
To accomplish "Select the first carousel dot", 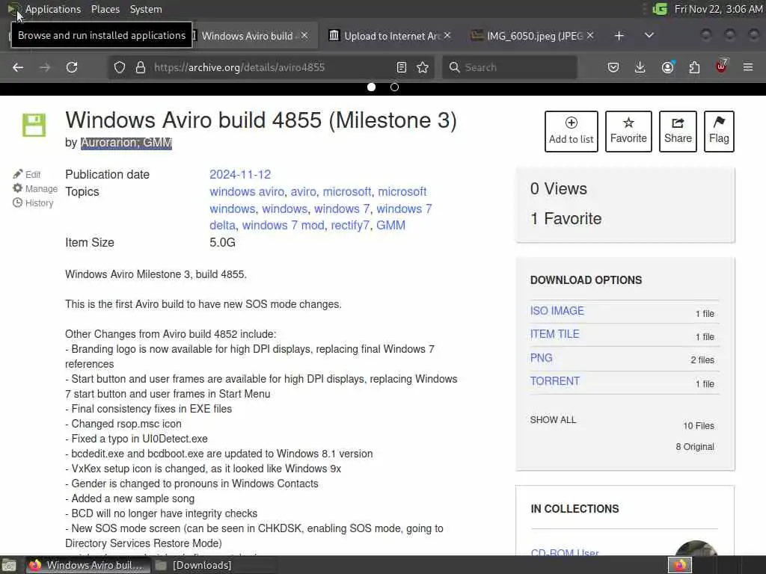I will pyautogui.click(x=371, y=87).
